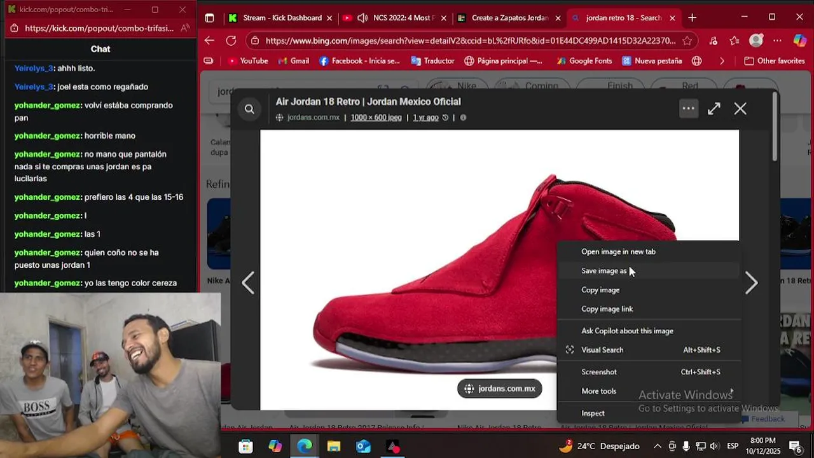This screenshot has height=458, width=814.
Task: Expand the More tools submenu
Action: (x=649, y=391)
